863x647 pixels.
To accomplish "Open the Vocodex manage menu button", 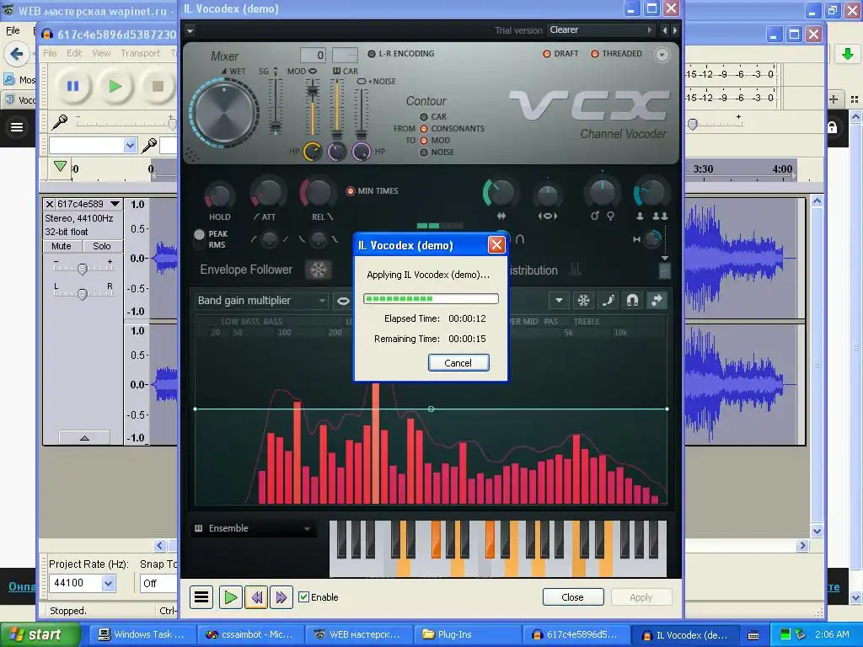I will 201,597.
